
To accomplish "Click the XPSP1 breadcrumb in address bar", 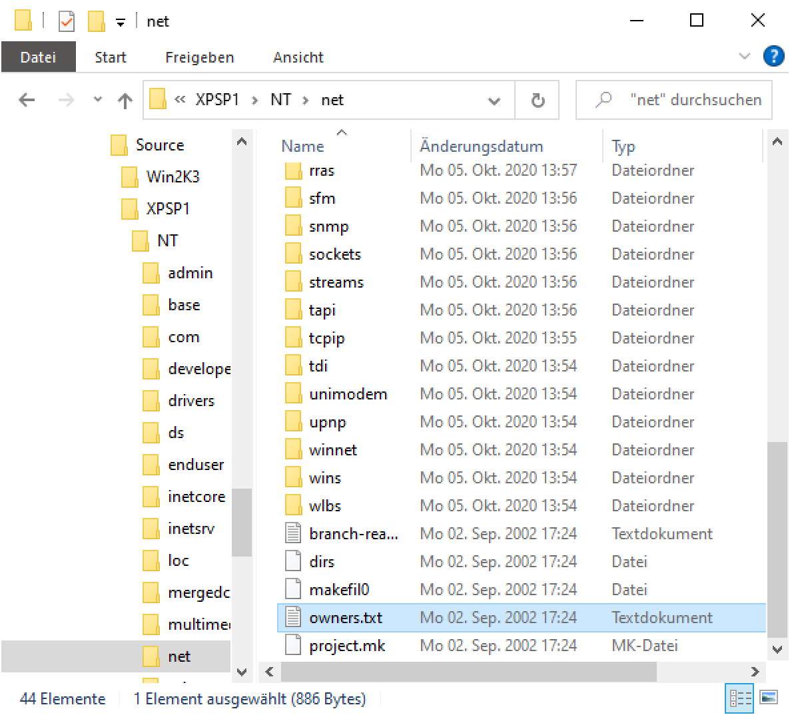I will [x=217, y=100].
